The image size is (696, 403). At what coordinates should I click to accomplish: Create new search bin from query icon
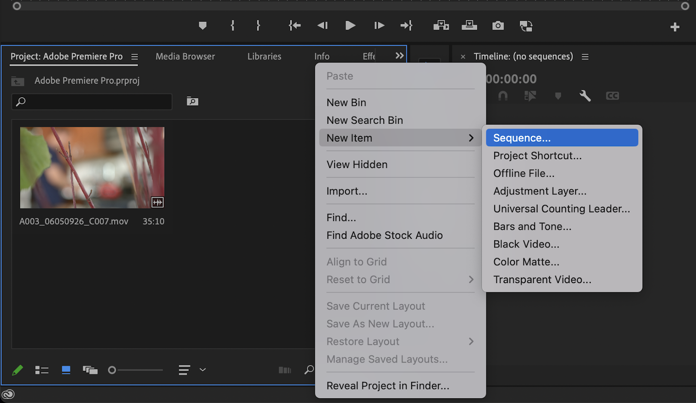[192, 101]
